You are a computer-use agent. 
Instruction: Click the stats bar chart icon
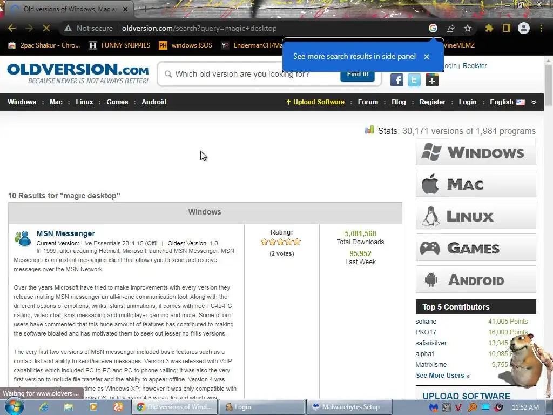(369, 130)
